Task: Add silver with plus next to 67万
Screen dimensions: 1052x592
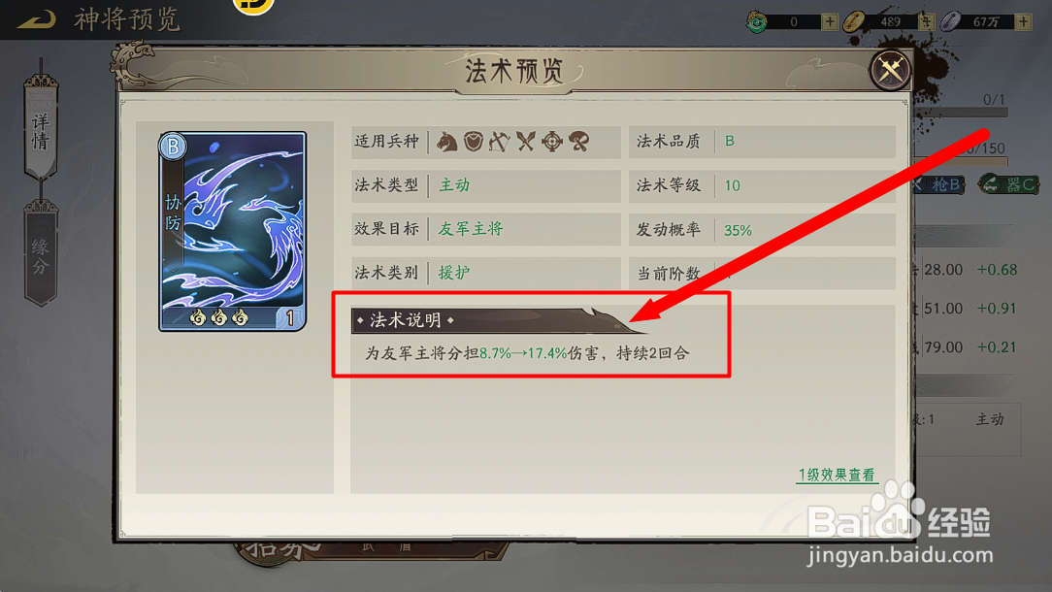Action: click(1023, 21)
